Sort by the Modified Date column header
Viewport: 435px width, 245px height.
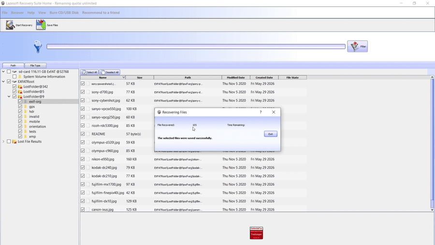[x=236, y=77]
